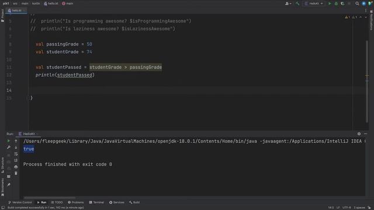The height and width of the screenshot is (210, 374).
Task: Run the HelloKt configuration from the top toolbar
Action: click(x=330, y=3)
